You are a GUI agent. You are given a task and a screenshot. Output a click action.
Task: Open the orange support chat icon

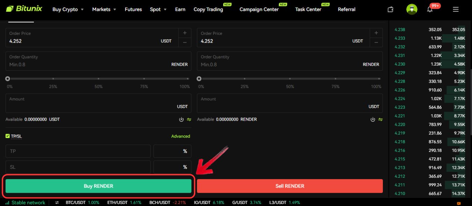tap(459, 203)
